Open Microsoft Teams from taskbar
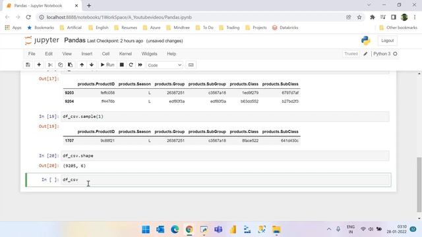422x237 pixels. (x=218, y=230)
